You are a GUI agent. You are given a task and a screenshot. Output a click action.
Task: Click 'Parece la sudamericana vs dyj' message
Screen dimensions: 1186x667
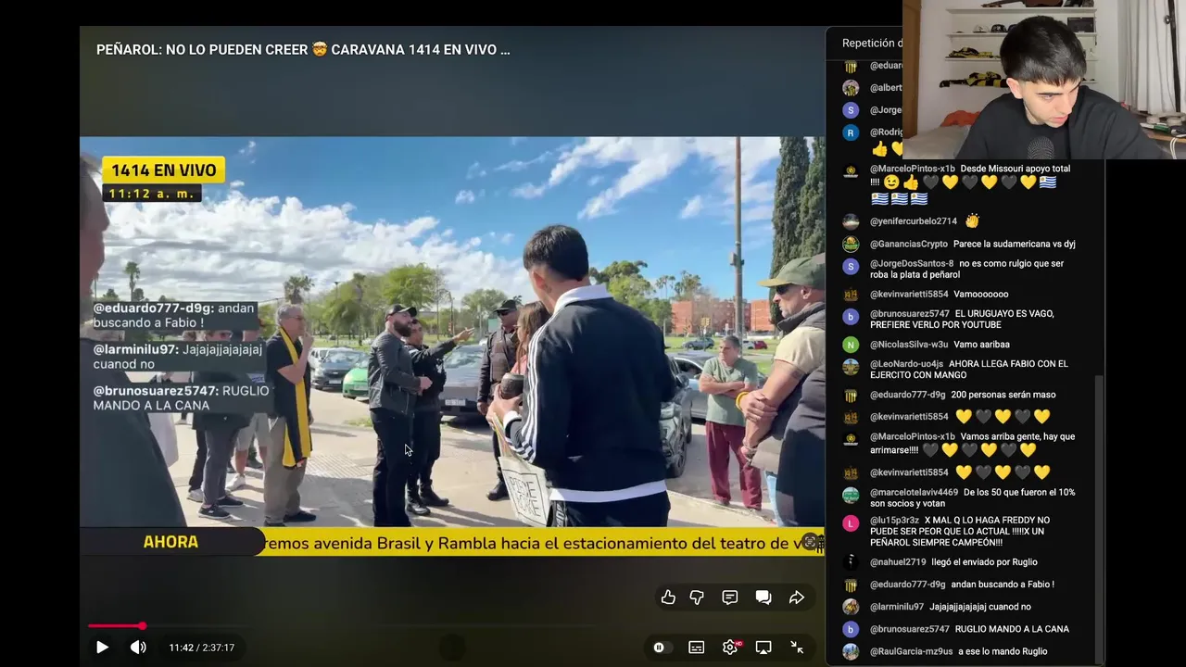pos(1015,244)
